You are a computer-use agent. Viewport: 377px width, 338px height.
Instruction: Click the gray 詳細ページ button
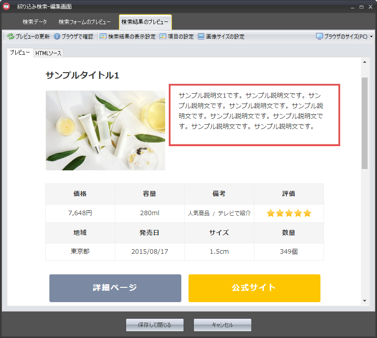click(x=115, y=288)
